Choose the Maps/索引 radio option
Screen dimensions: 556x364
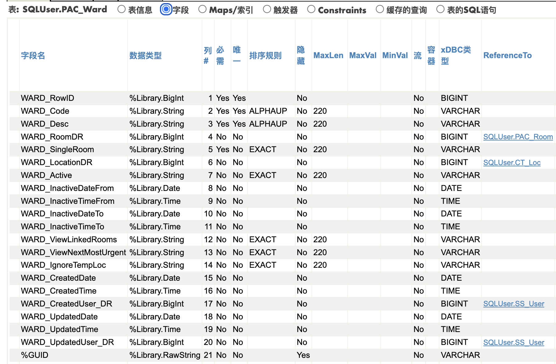point(202,10)
